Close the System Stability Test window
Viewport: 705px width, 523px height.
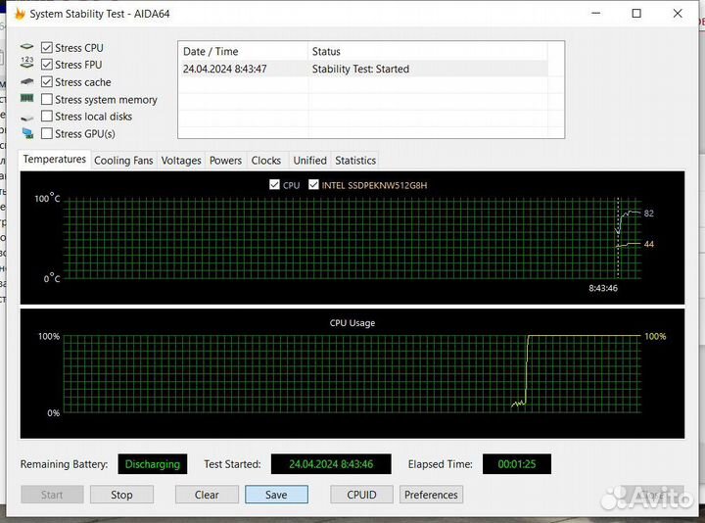tap(678, 14)
